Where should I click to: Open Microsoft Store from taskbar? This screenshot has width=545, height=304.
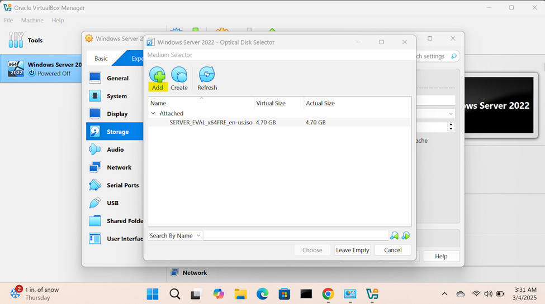pos(285,294)
